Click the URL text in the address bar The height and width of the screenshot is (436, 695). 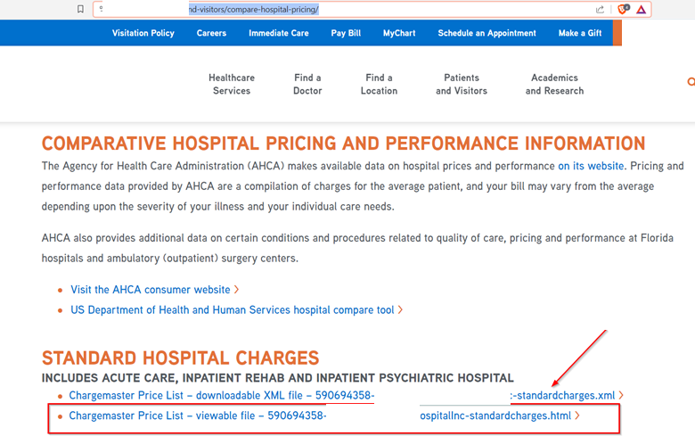coord(254,9)
